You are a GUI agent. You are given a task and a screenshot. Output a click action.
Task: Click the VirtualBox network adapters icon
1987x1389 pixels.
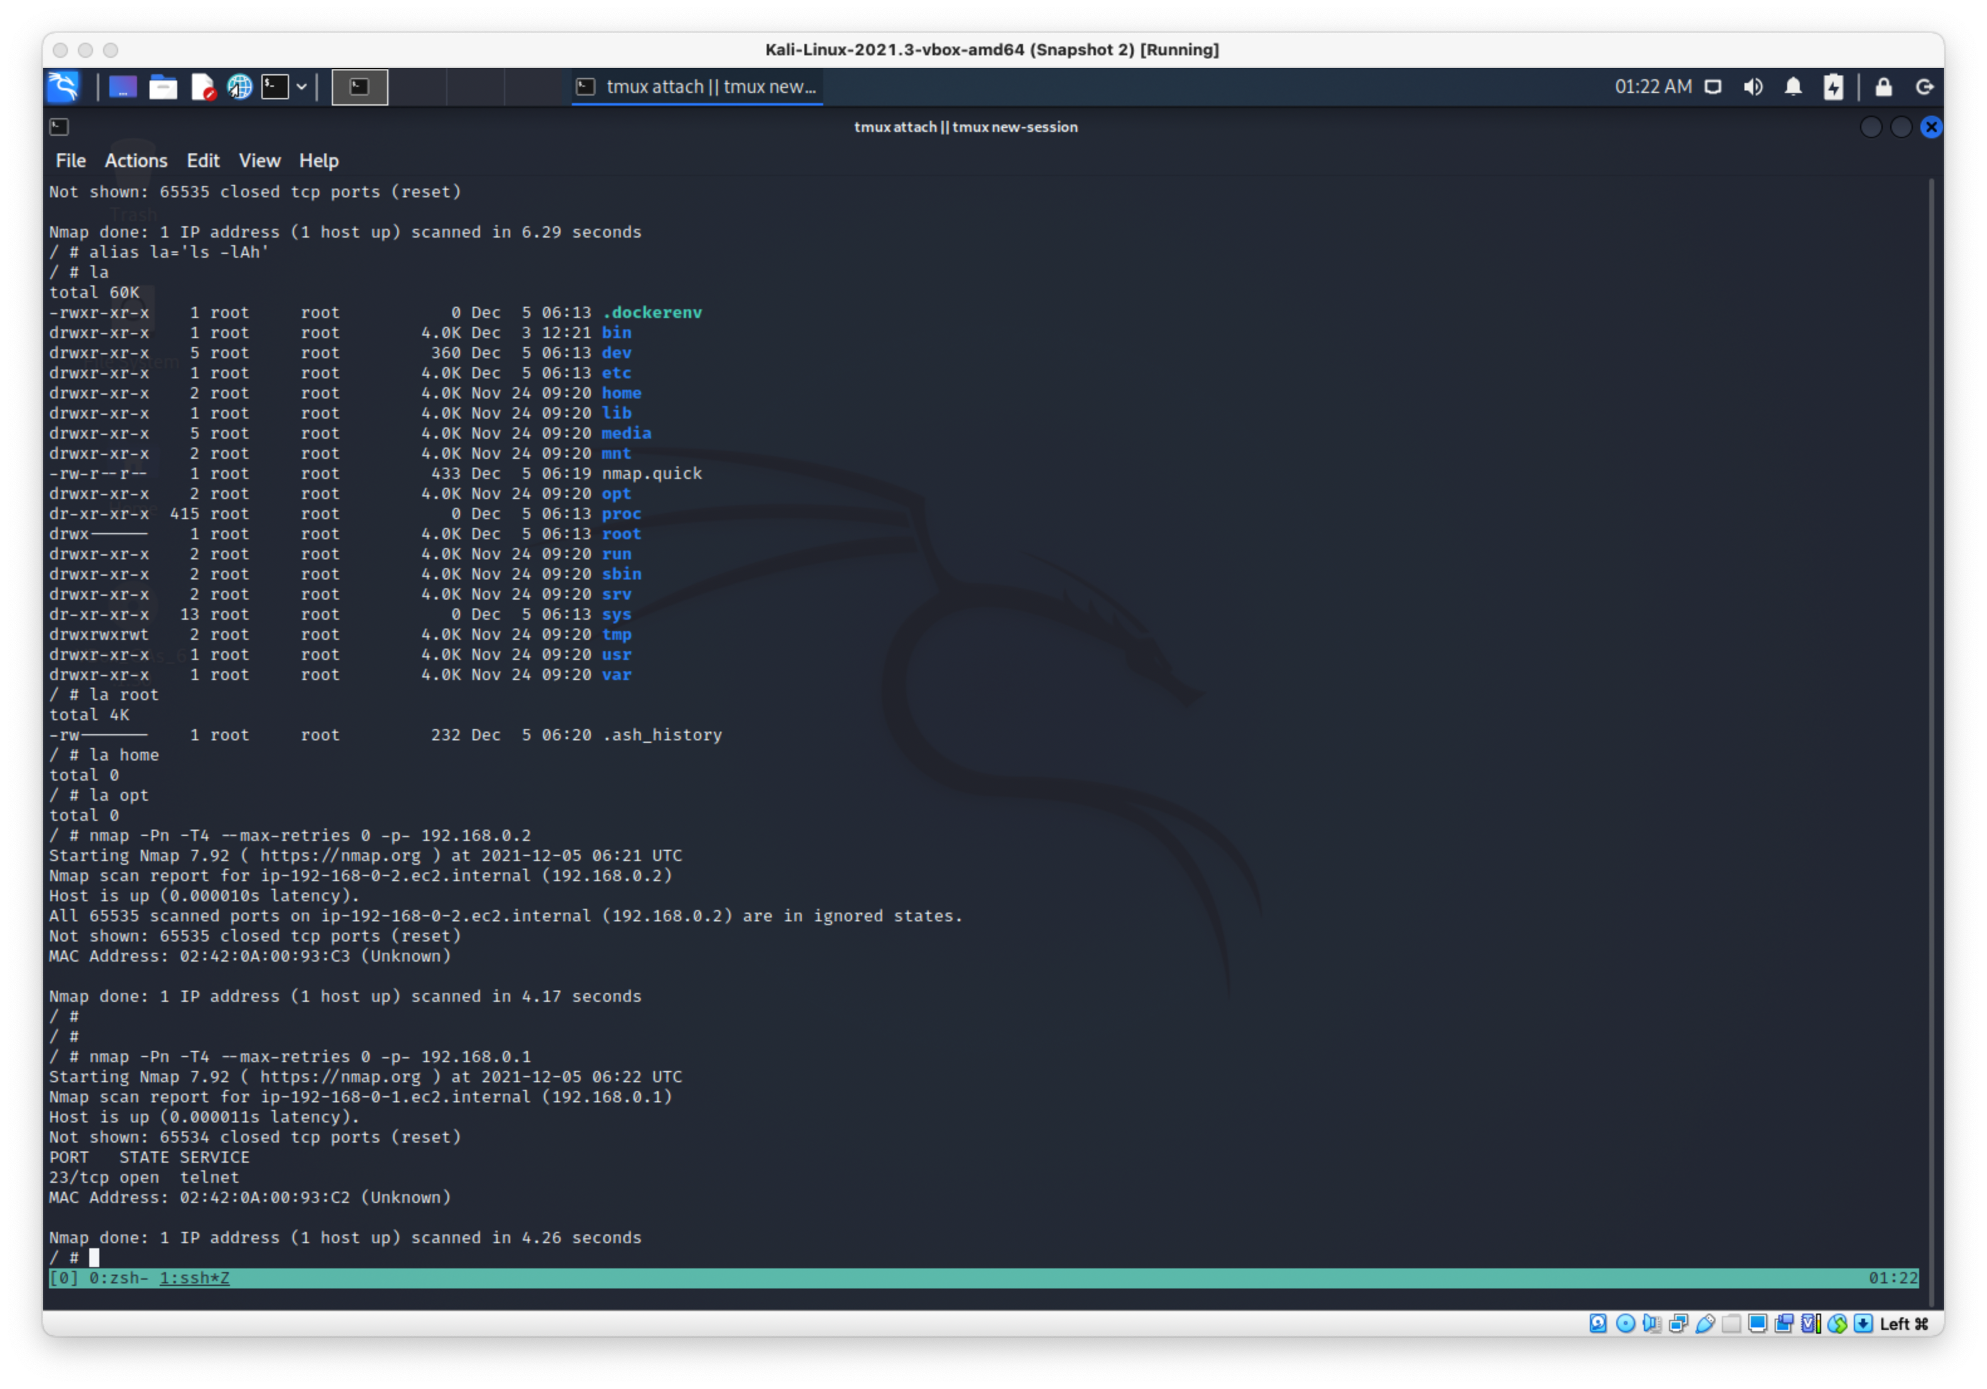pyautogui.click(x=1678, y=1323)
